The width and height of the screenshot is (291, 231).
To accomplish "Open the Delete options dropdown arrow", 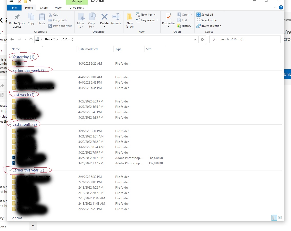I will coord(104,27).
